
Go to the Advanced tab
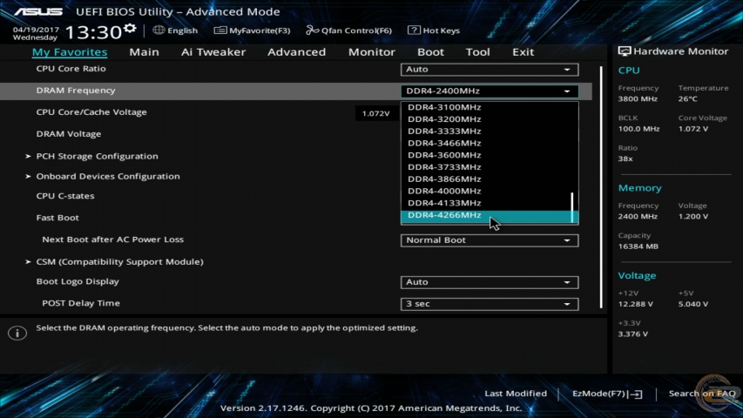coord(297,52)
